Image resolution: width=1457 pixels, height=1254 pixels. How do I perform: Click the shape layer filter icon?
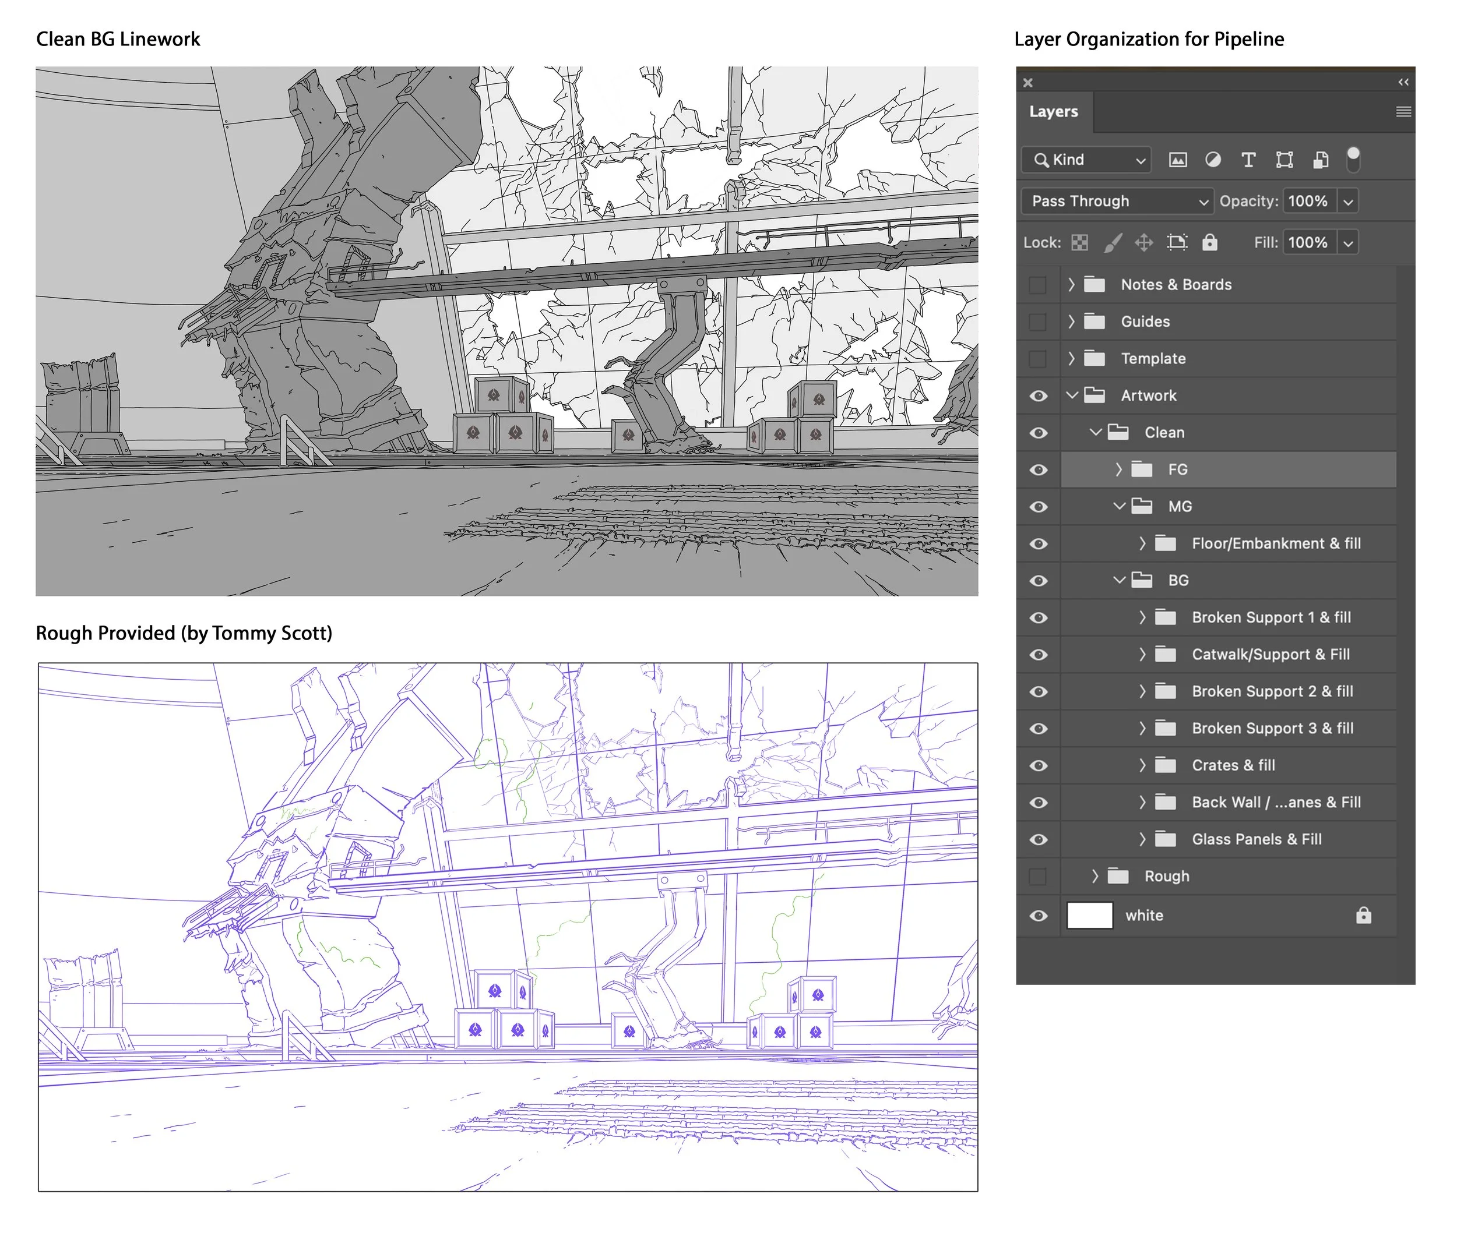[x=1284, y=160]
